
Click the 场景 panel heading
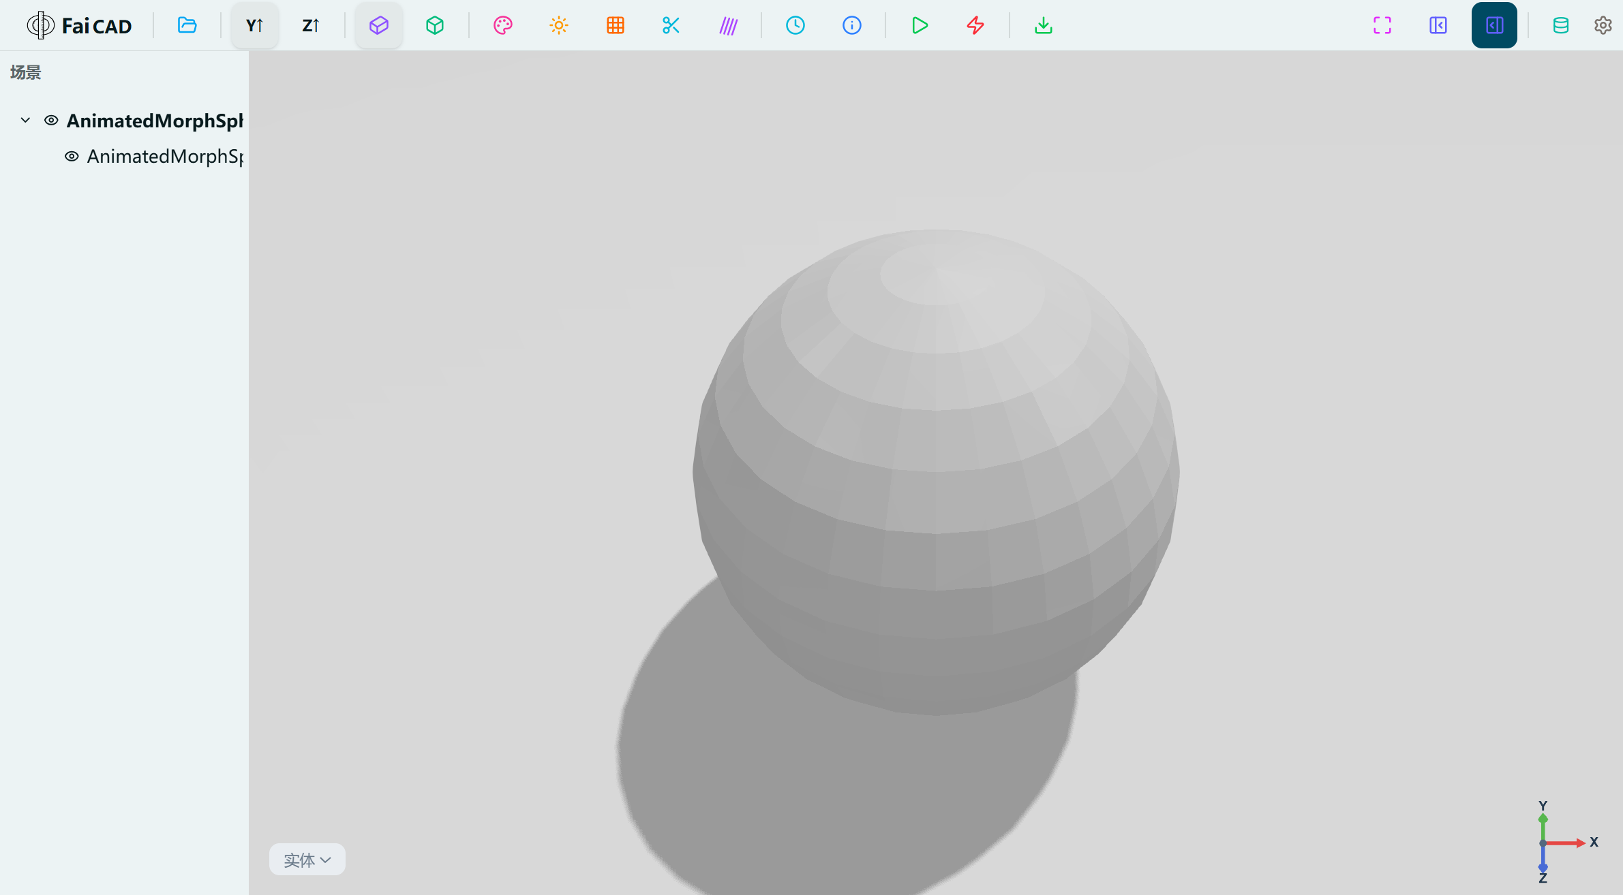pyautogui.click(x=26, y=72)
